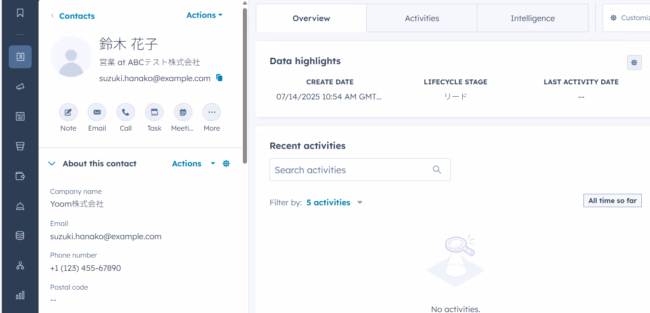This screenshot has height=313, width=650.
Task: Click the lifecycle stage value リード
Action: [x=455, y=97]
